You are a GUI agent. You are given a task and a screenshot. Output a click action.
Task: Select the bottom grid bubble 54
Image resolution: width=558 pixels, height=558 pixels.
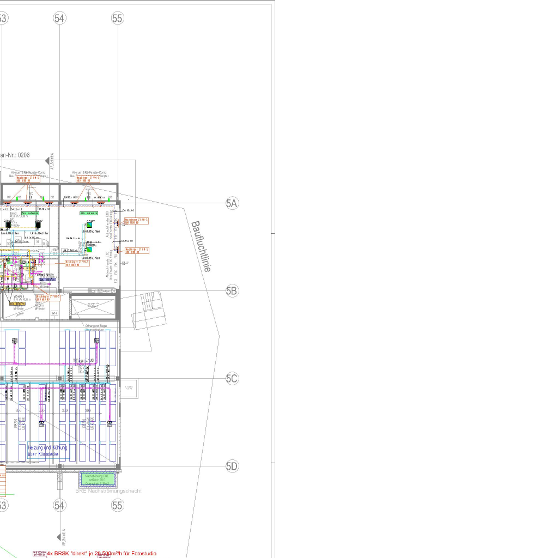point(59,506)
